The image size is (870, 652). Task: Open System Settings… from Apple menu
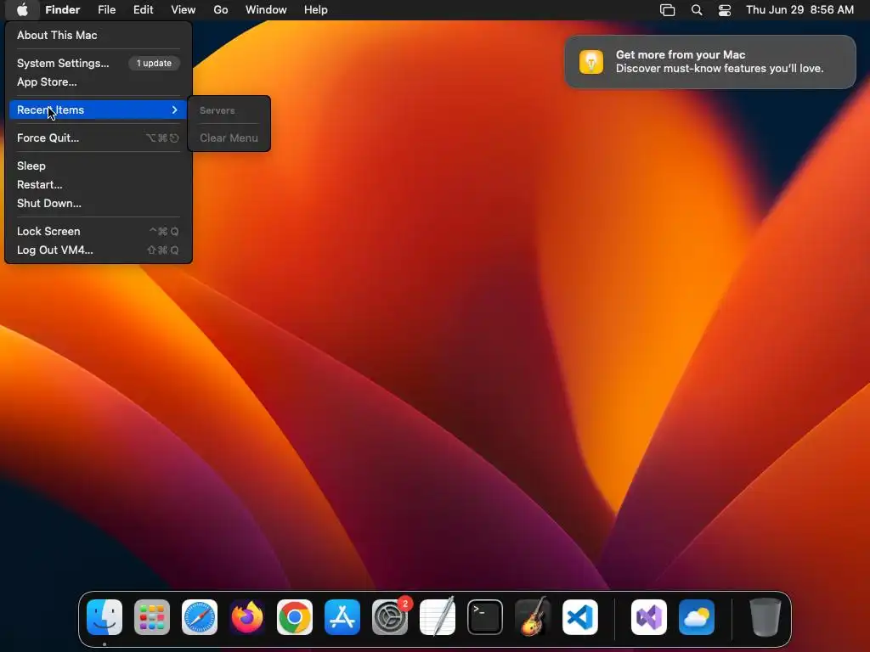(63, 63)
